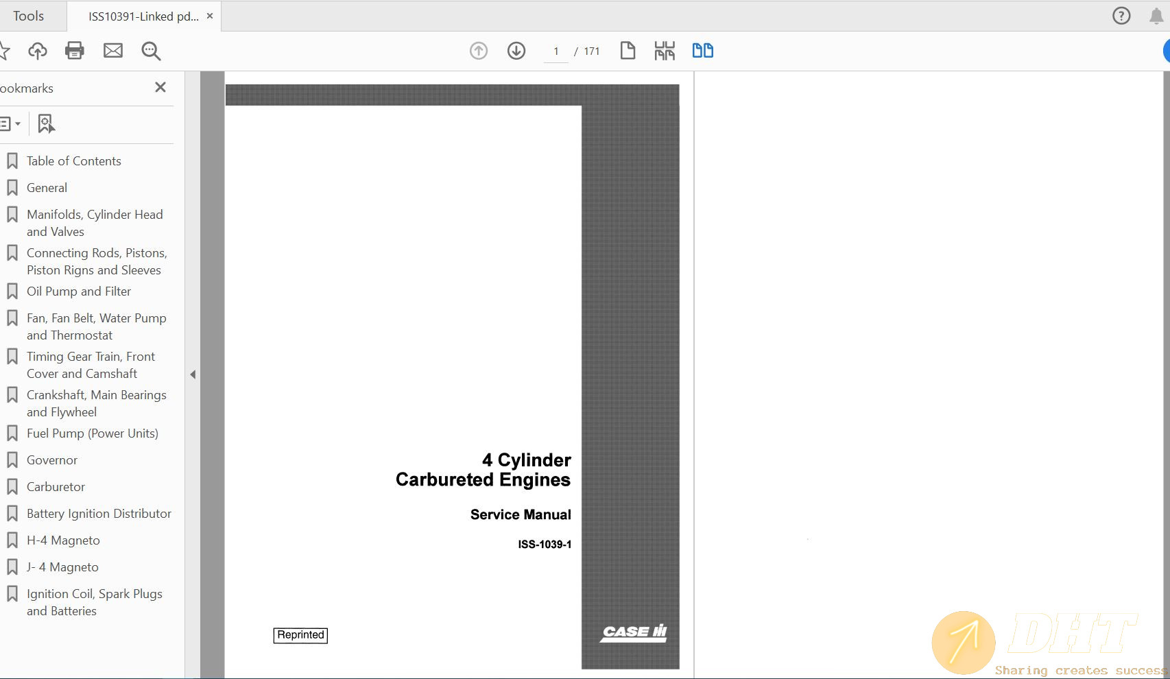Open notifications bell
The height and width of the screenshot is (679, 1170).
[x=1156, y=16]
